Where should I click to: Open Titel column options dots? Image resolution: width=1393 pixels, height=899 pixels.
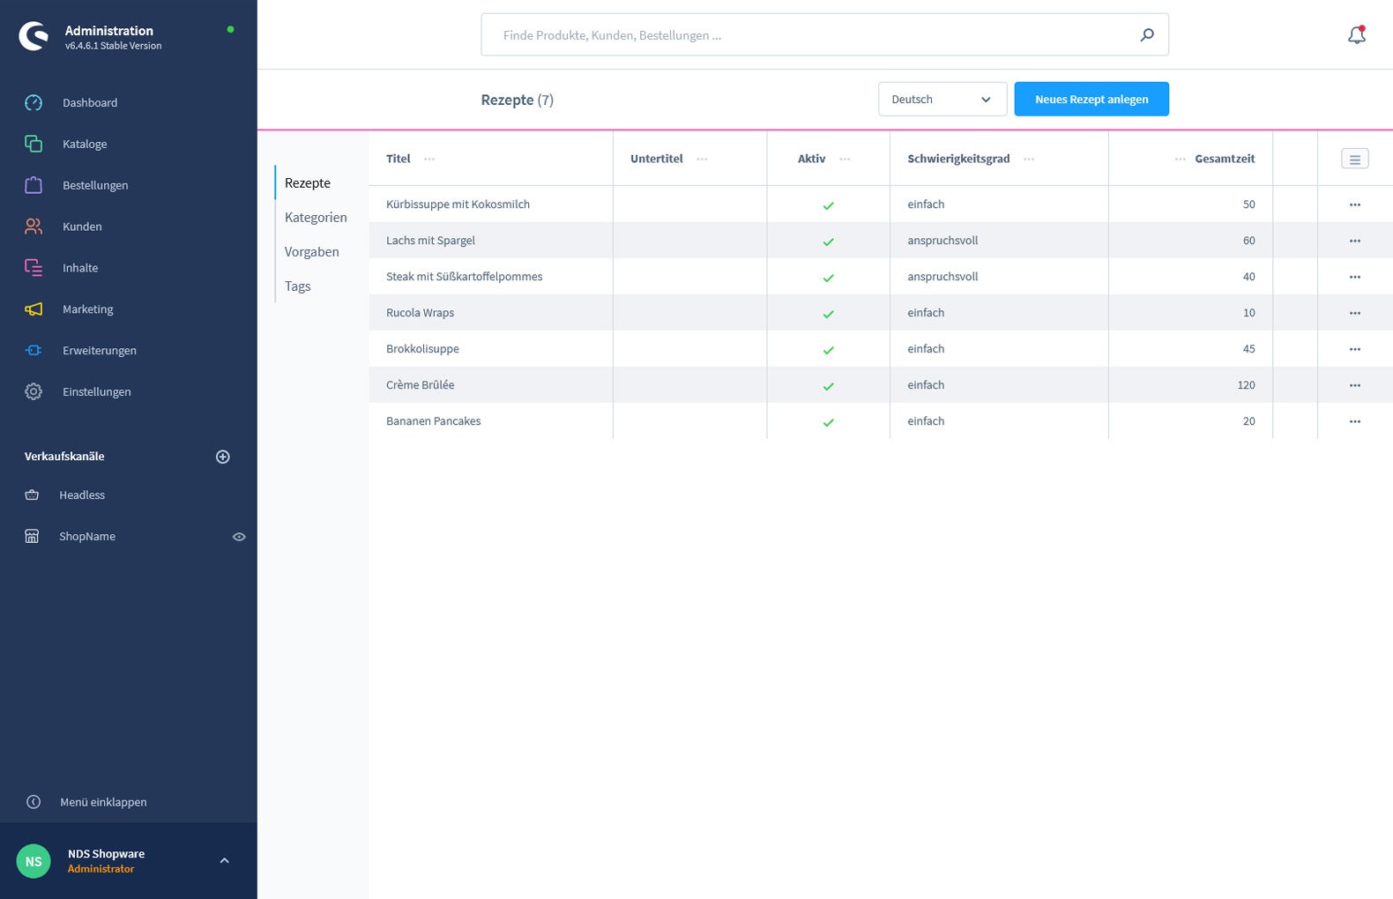[429, 159]
